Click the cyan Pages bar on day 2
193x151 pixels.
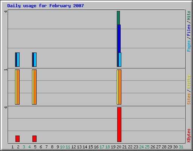click(18, 60)
